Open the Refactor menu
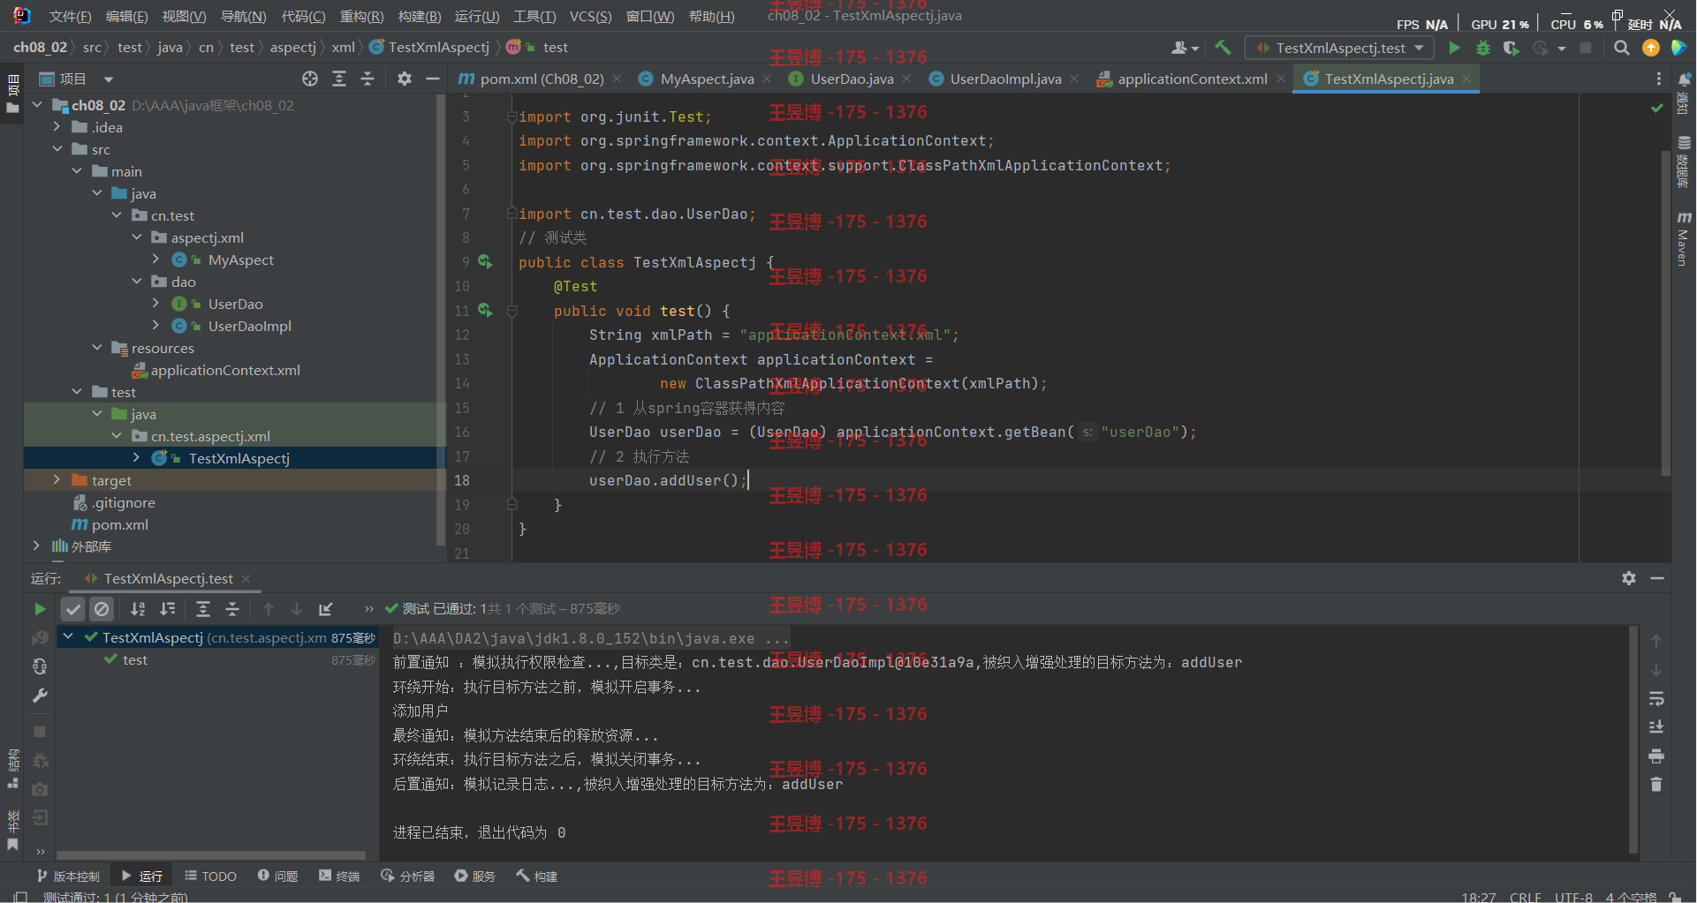The height and width of the screenshot is (903, 1697). click(361, 17)
